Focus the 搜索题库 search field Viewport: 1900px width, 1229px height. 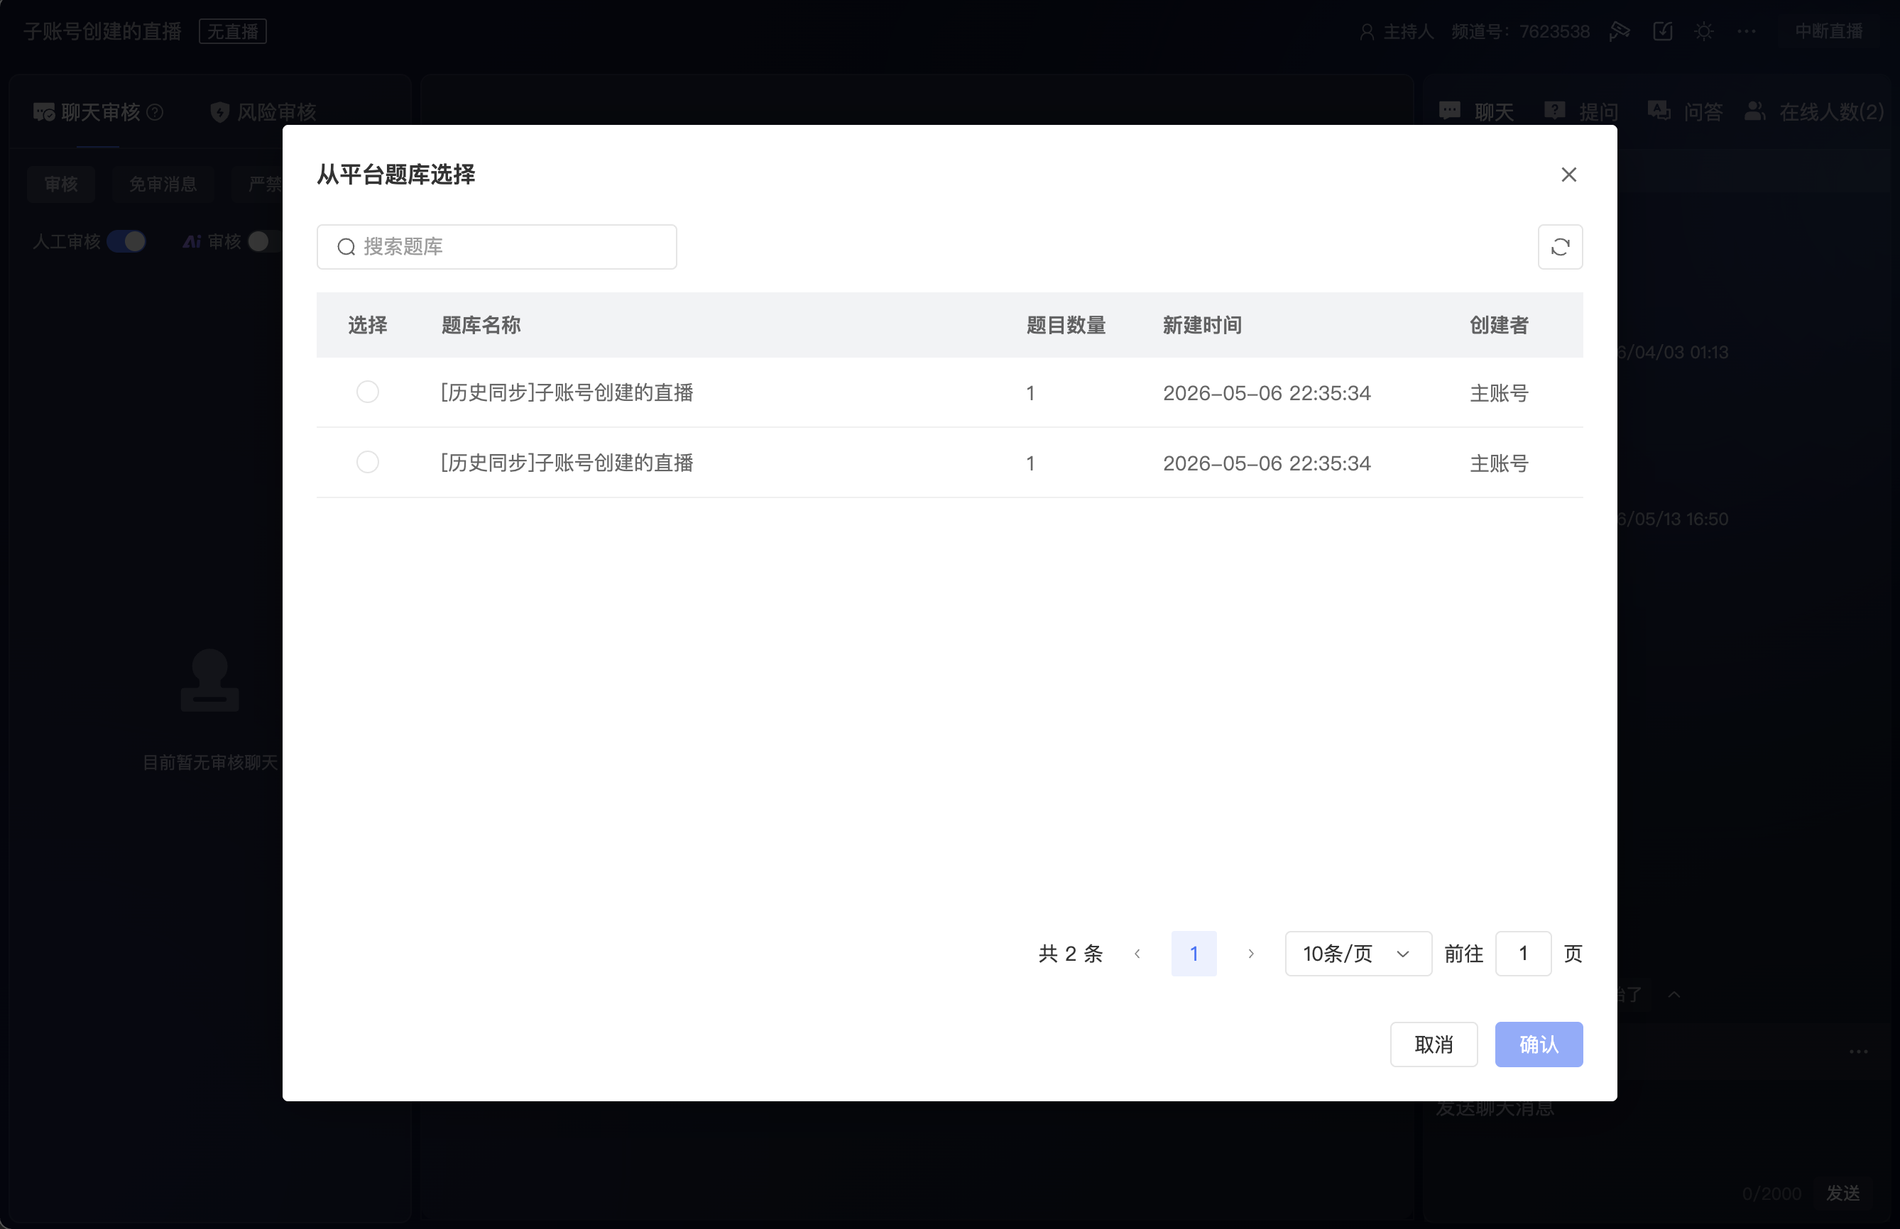click(x=496, y=247)
